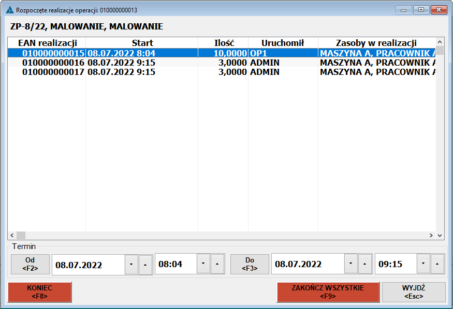453x309 pixels.
Task: Click start time cell in row 010000000017
Action: (142, 72)
